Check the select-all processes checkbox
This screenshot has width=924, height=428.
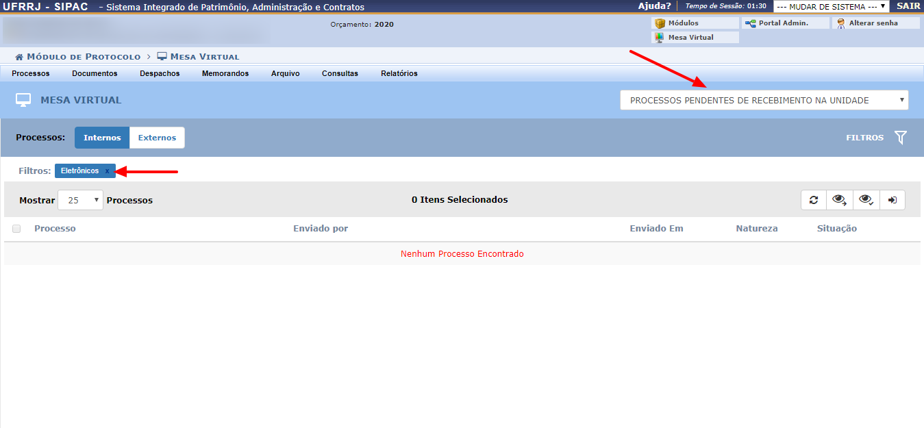[16, 229]
